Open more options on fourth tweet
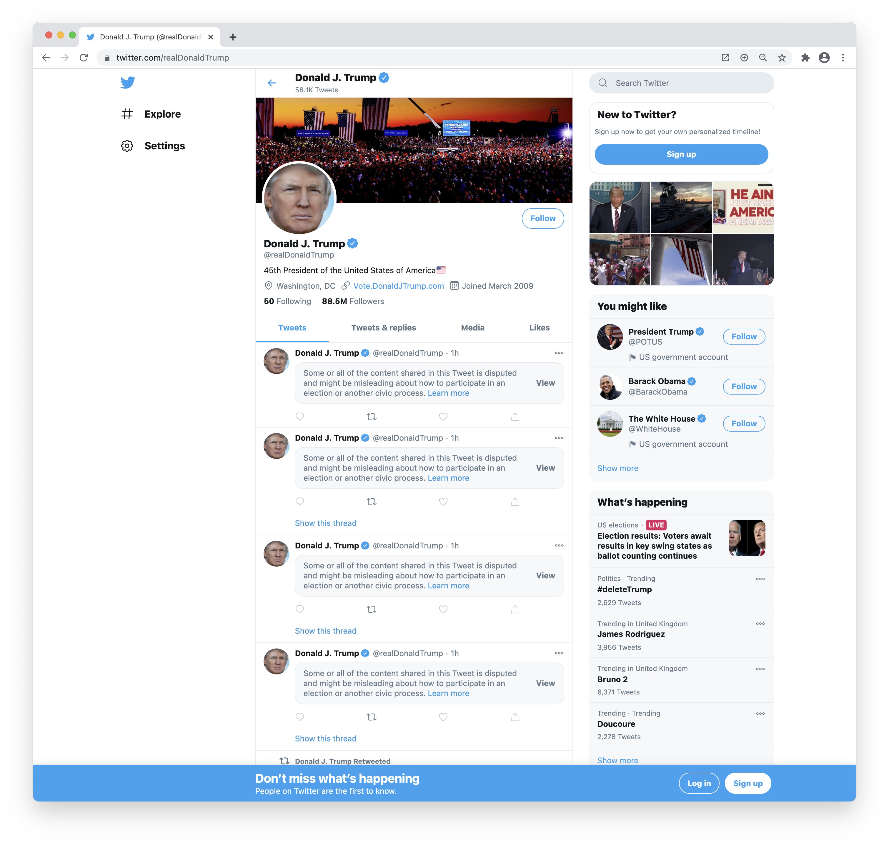 click(559, 653)
